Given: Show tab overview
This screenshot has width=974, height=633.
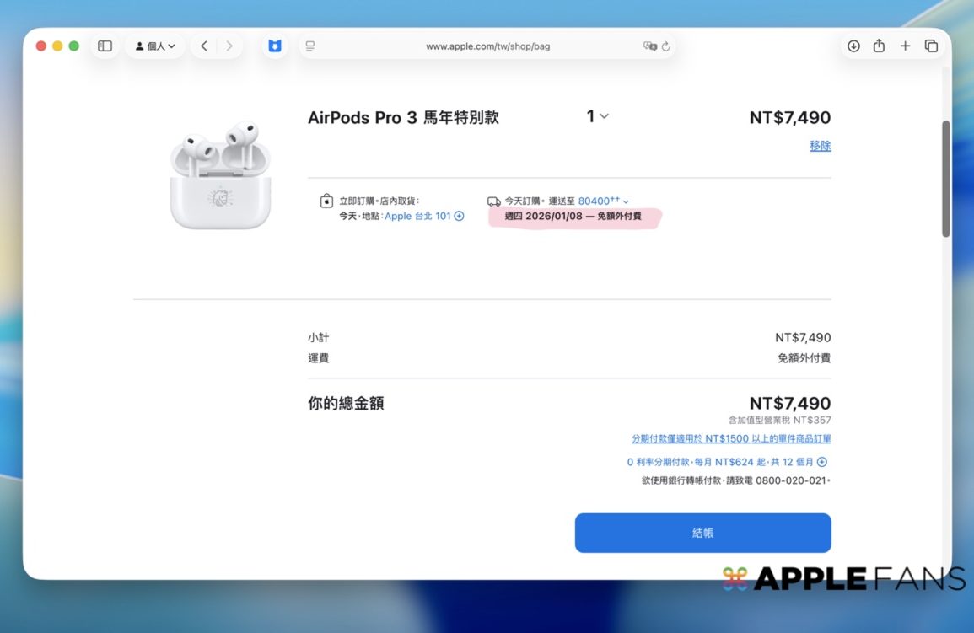Looking at the screenshot, I should [x=931, y=46].
